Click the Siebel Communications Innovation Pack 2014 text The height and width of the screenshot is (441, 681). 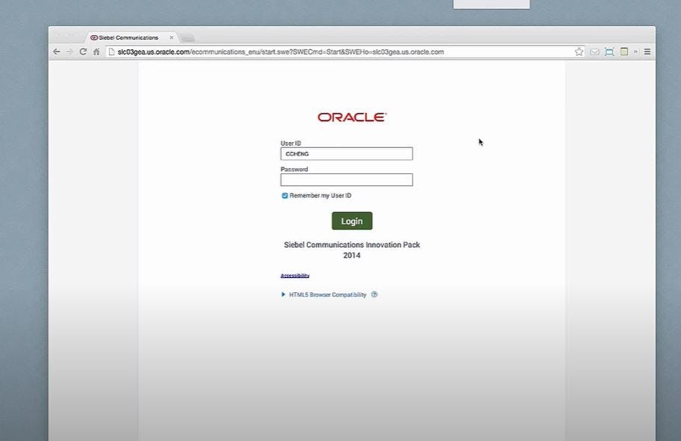[352, 250]
